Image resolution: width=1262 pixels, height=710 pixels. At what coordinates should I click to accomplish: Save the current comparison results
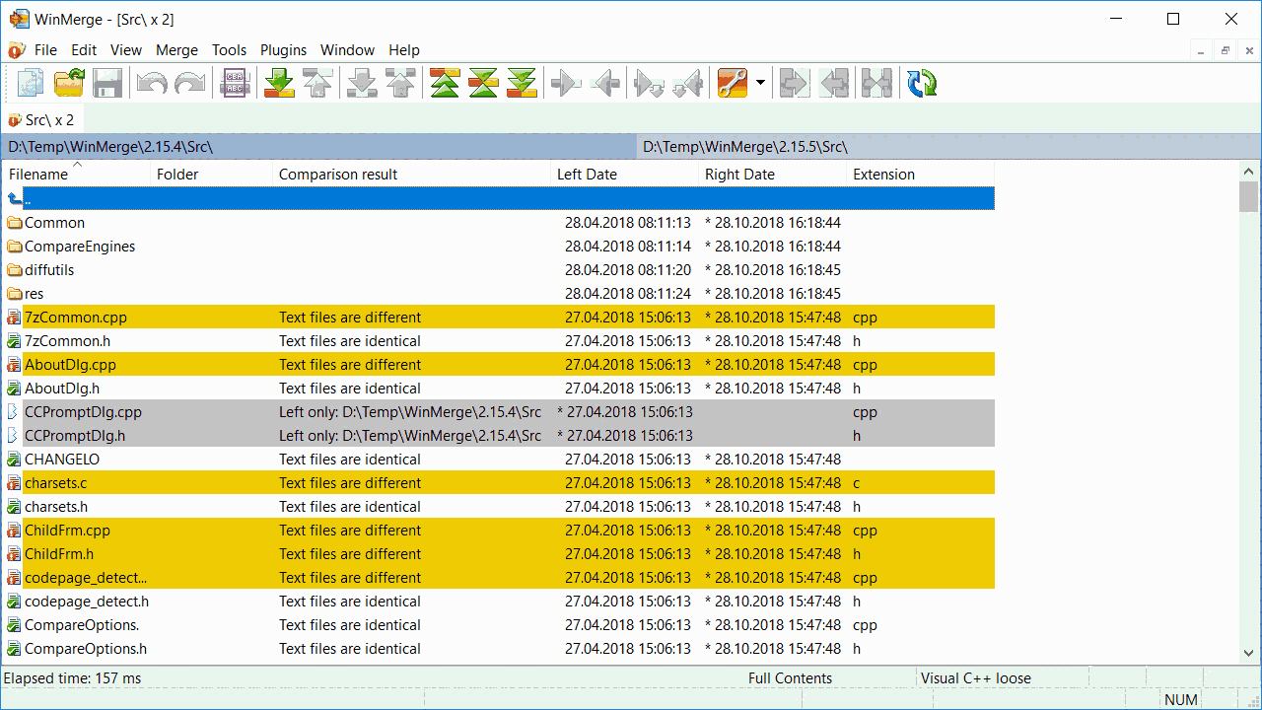(107, 83)
